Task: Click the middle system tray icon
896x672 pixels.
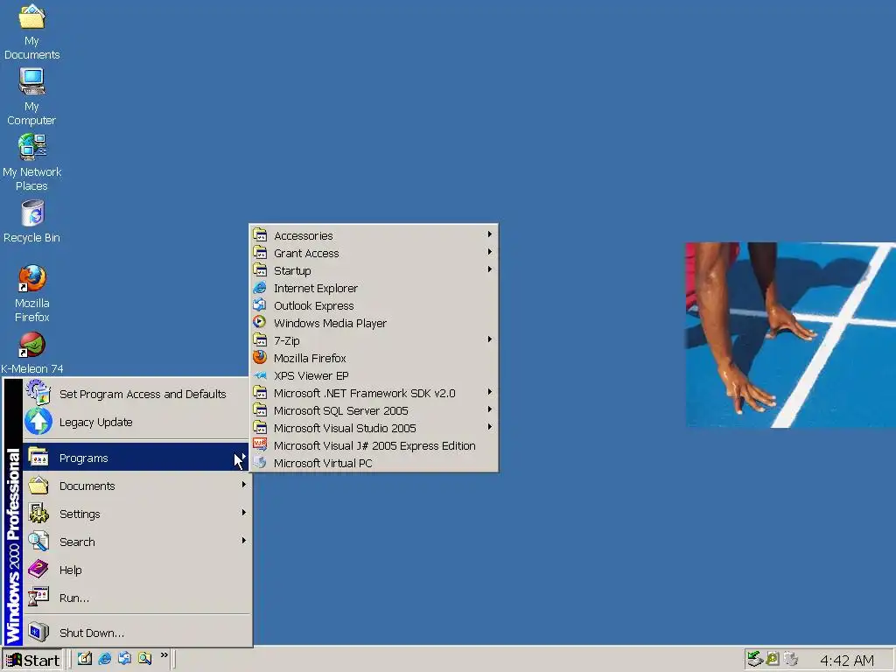Action: (773, 659)
